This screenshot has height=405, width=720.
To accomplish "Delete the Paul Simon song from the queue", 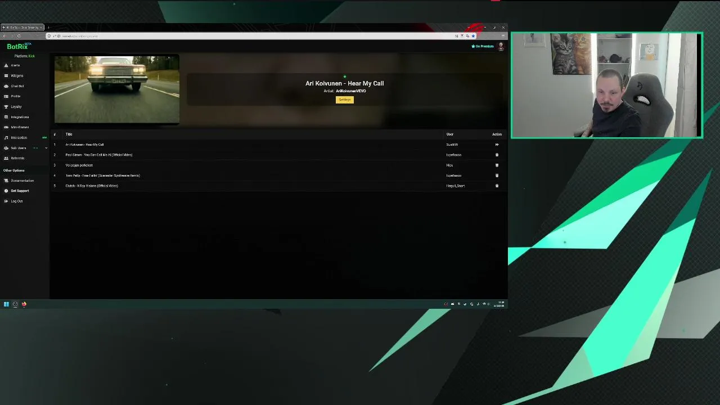I will coord(497,155).
